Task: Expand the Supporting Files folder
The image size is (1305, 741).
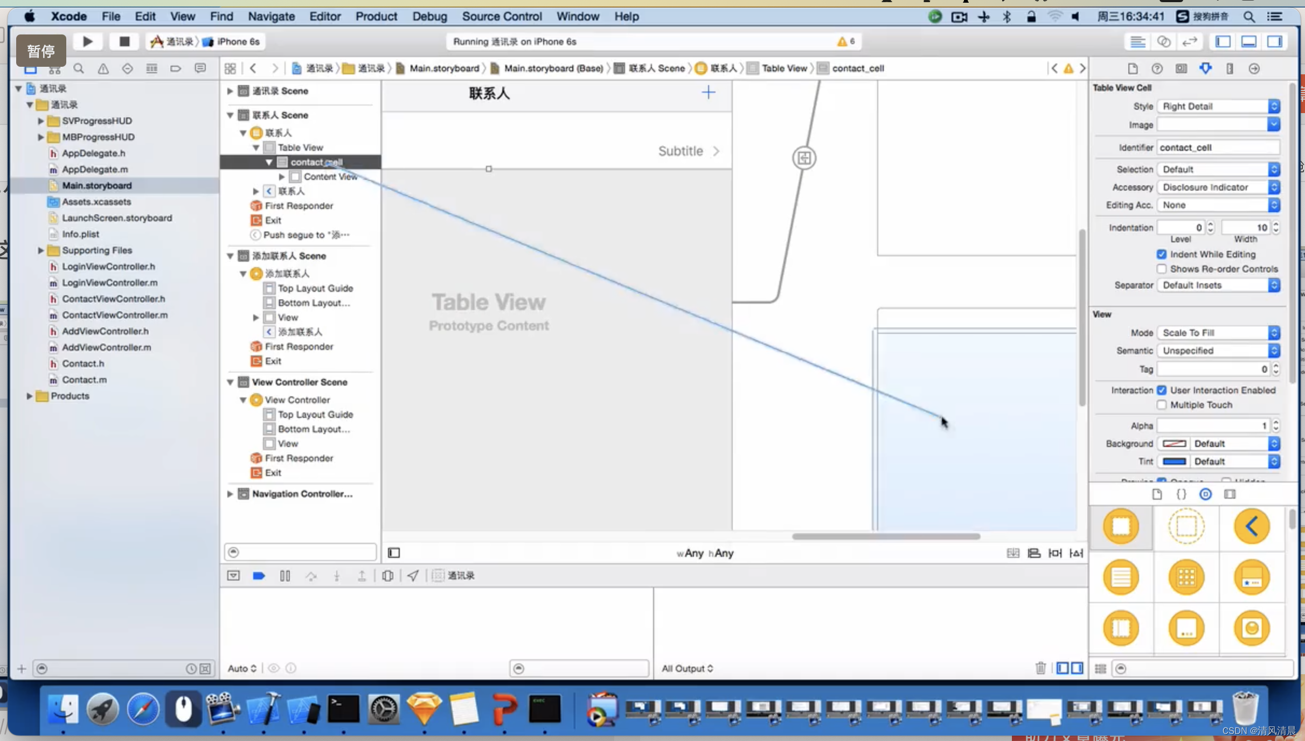Action: coord(40,250)
